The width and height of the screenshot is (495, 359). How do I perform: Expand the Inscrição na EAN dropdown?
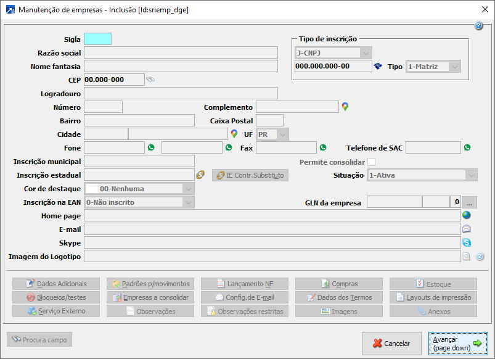pyautogui.click(x=188, y=202)
